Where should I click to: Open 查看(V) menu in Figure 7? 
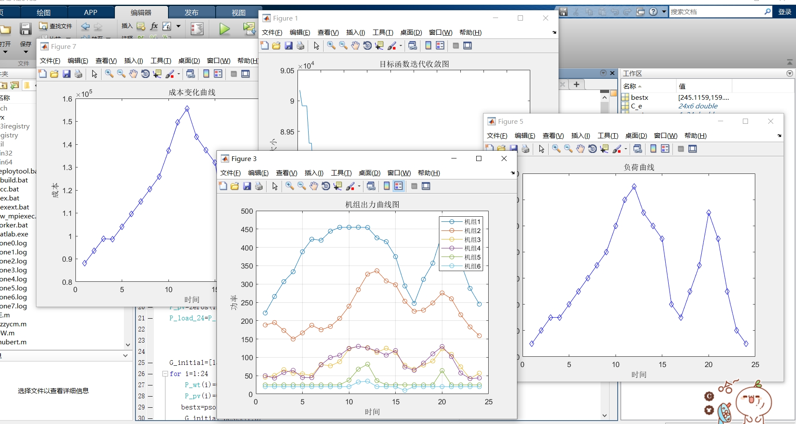(x=106, y=60)
